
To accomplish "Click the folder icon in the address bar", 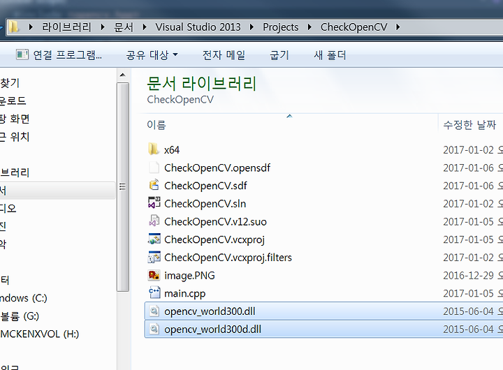I will click(13, 27).
